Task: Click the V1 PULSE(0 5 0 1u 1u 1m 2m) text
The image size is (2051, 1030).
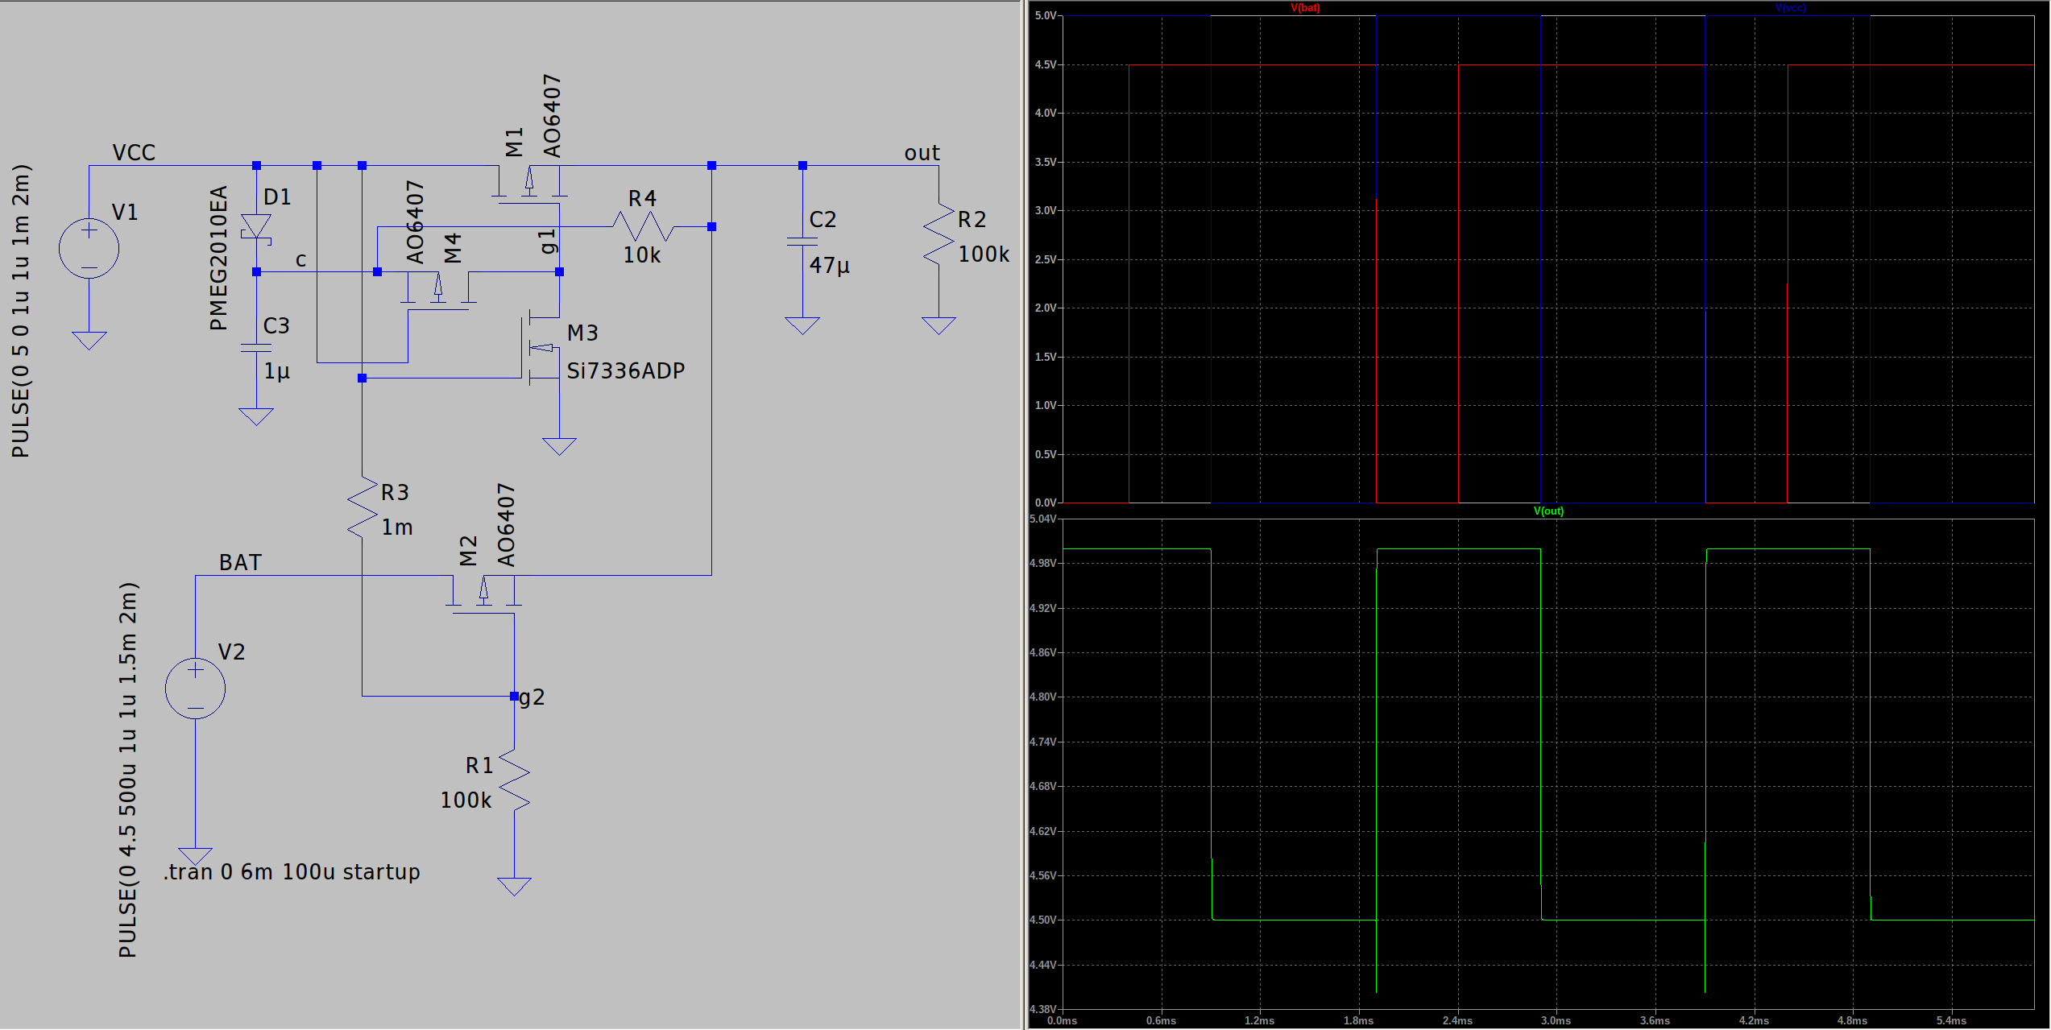Action: point(20,311)
